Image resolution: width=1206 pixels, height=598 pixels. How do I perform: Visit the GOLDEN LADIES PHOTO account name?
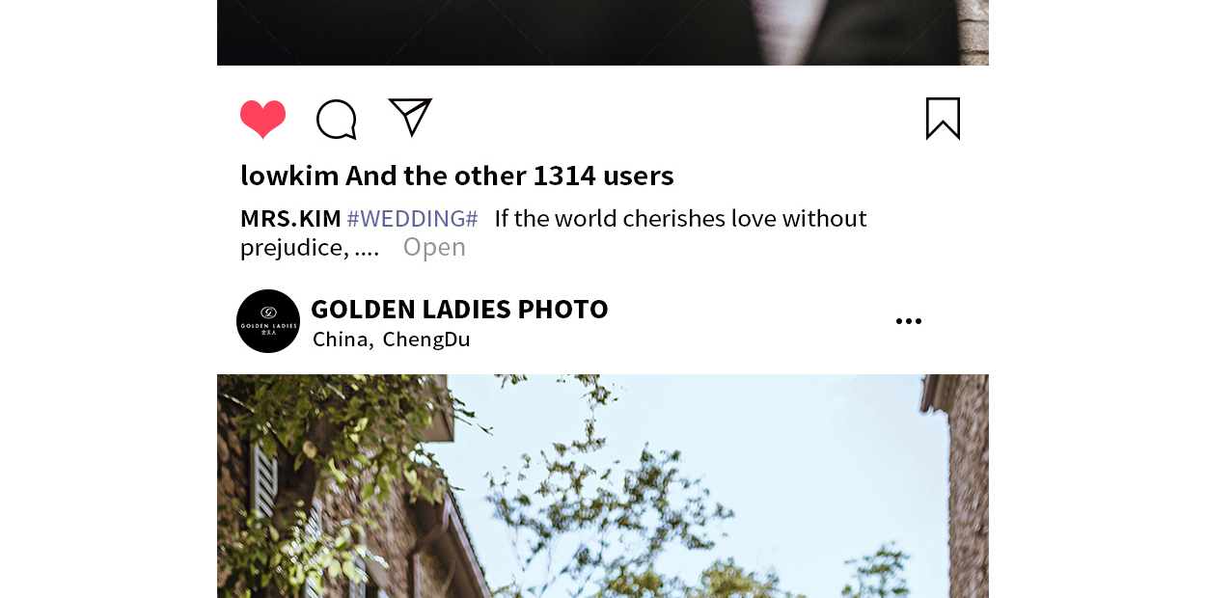[x=459, y=309]
